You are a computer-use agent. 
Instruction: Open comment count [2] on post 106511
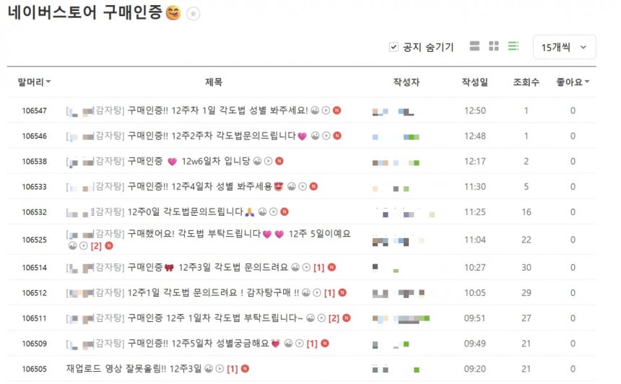click(x=334, y=318)
